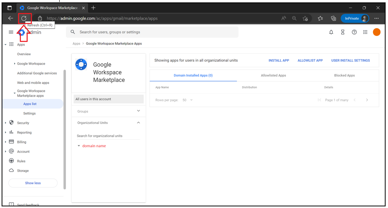Switch to Blocked Apps tab
The image size is (388, 208).
(x=345, y=75)
